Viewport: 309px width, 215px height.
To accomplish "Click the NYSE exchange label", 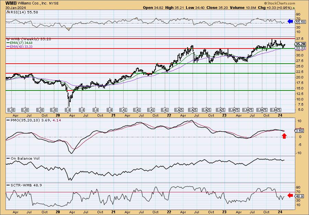I will (54, 3).
